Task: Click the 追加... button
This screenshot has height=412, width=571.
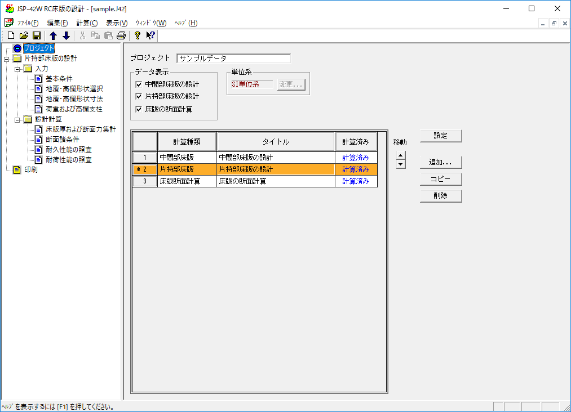Action: [x=441, y=162]
